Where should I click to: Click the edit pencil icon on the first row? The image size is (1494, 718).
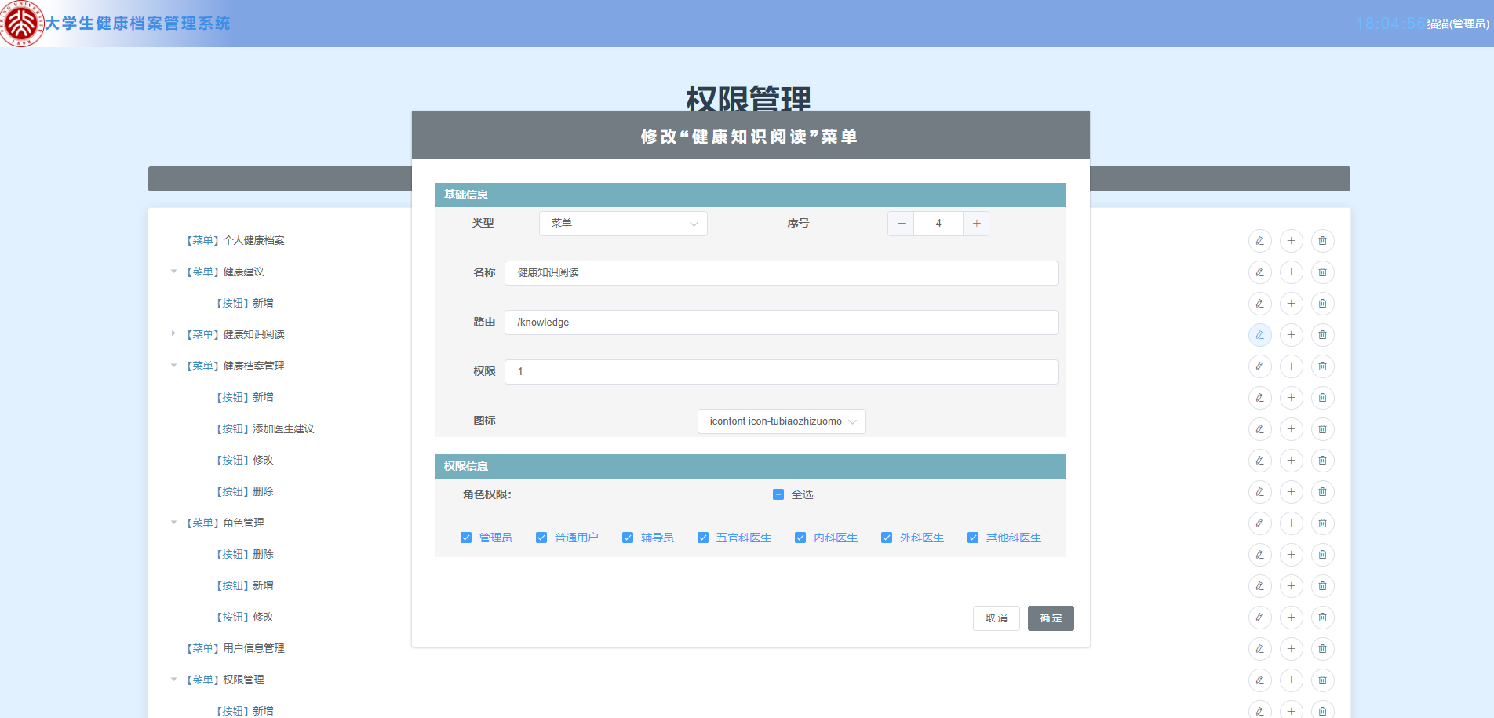[x=1260, y=240]
